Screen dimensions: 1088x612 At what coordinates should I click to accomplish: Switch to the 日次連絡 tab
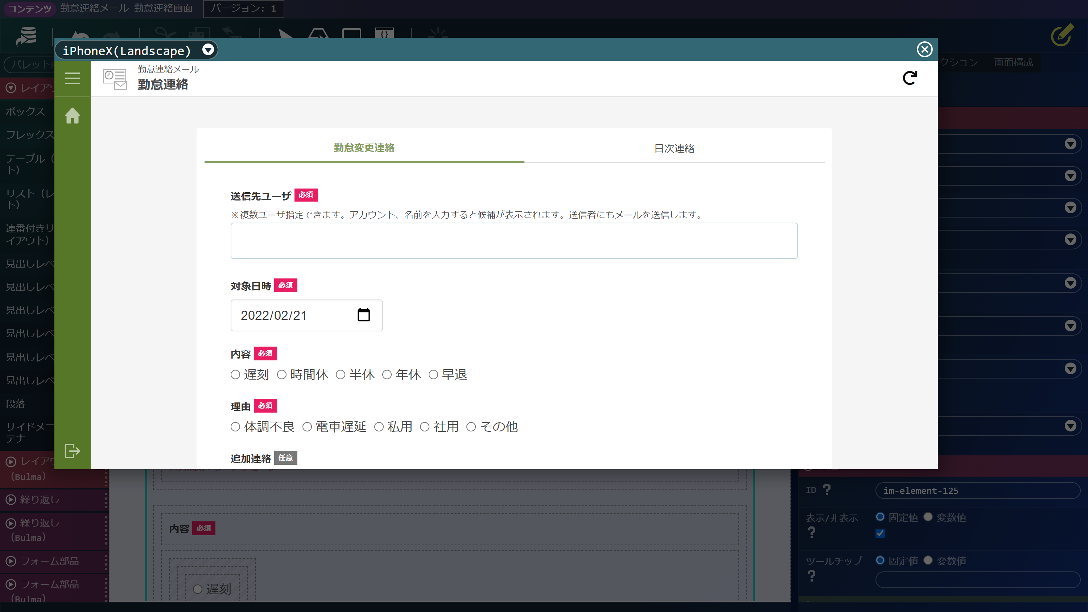tap(675, 148)
